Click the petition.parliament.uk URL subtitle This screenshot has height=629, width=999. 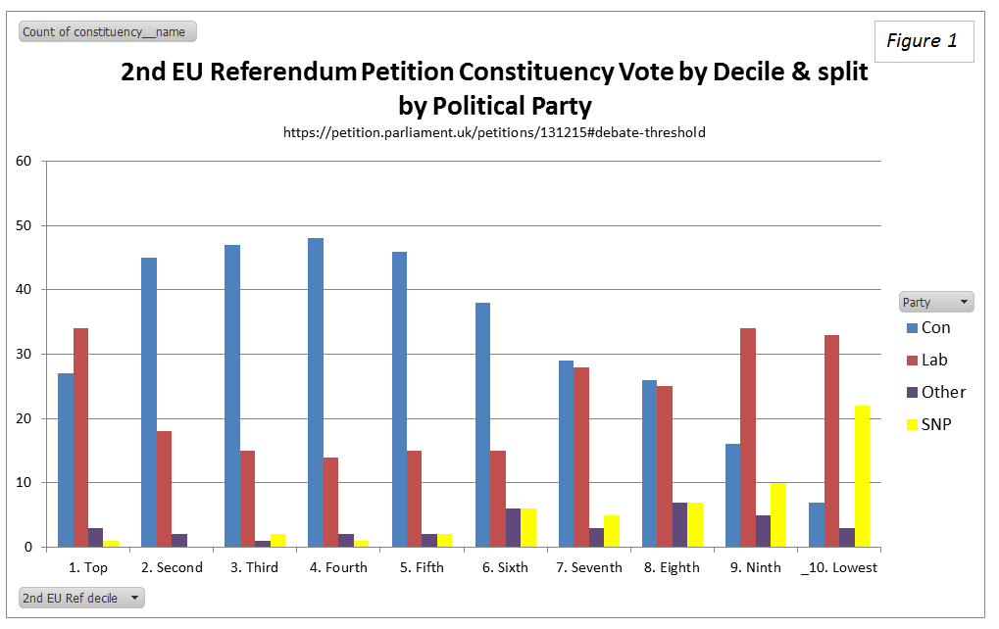[x=494, y=132]
